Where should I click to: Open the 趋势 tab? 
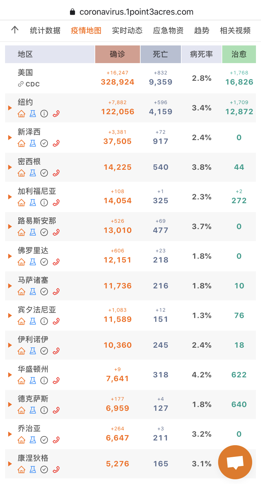tap(202, 31)
